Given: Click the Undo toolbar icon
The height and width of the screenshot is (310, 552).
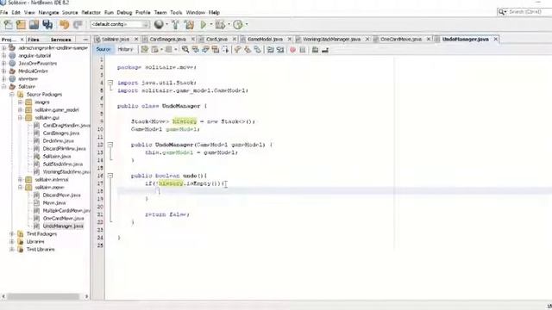Looking at the screenshot, I should (x=64, y=24).
